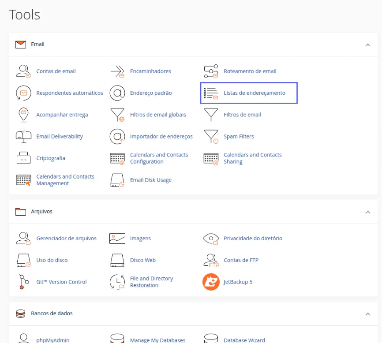382x343 pixels.
Task: Click the Importador de endereços icon
Action: [x=117, y=137]
